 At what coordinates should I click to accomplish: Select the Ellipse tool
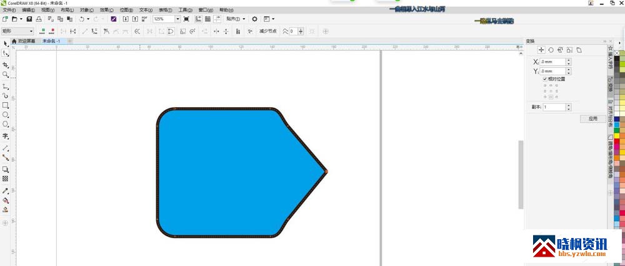click(x=5, y=115)
